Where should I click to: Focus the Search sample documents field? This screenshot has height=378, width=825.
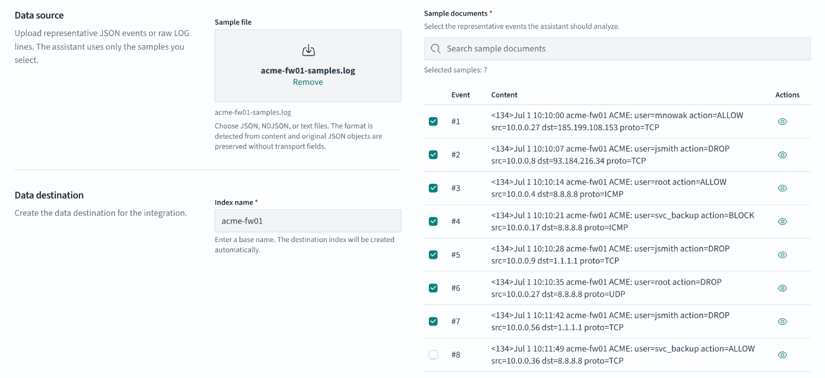617,48
